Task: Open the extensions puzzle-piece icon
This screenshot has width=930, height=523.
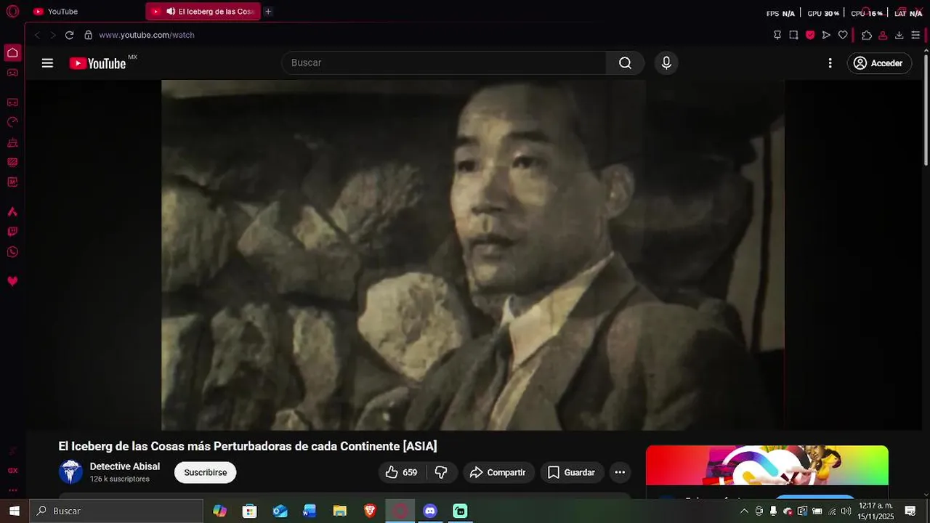Action: pyautogui.click(x=866, y=35)
